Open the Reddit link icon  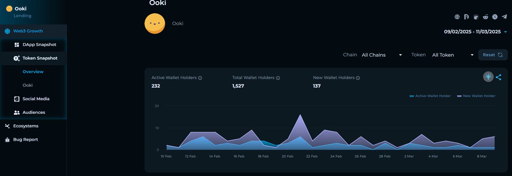coord(486,17)
